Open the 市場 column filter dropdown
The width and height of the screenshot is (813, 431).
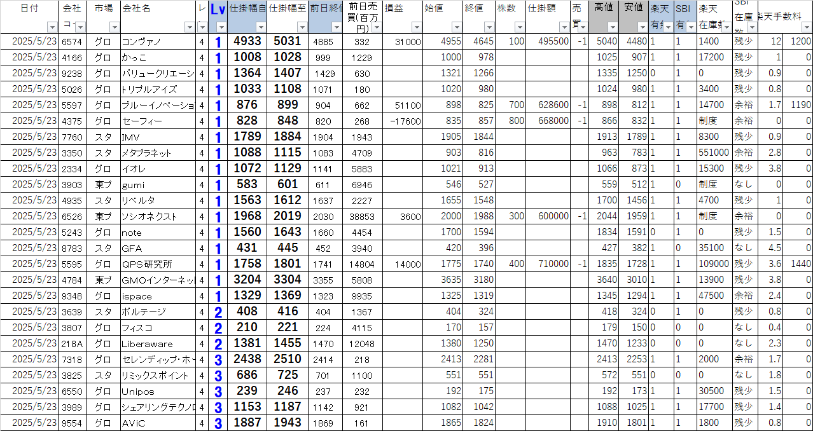(115, 27)
